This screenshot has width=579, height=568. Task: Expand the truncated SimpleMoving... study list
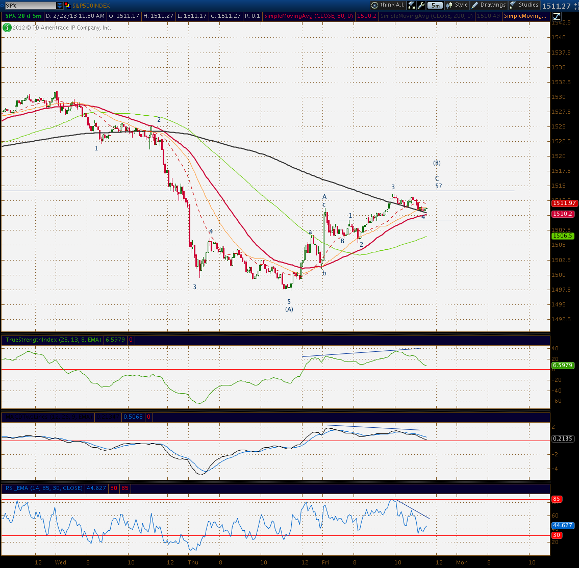[525, 16]
